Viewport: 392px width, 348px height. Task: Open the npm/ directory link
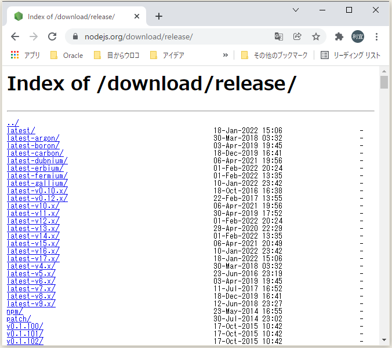(14, 311)
